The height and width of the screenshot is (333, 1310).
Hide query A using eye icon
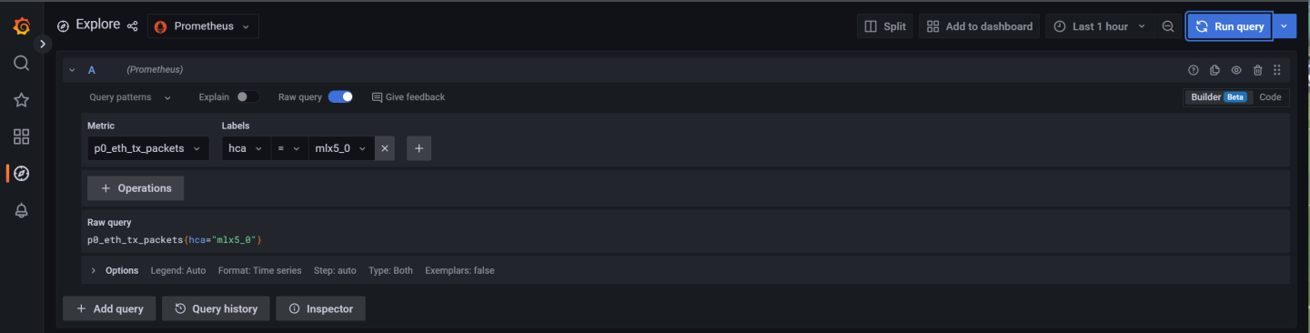1236,70
